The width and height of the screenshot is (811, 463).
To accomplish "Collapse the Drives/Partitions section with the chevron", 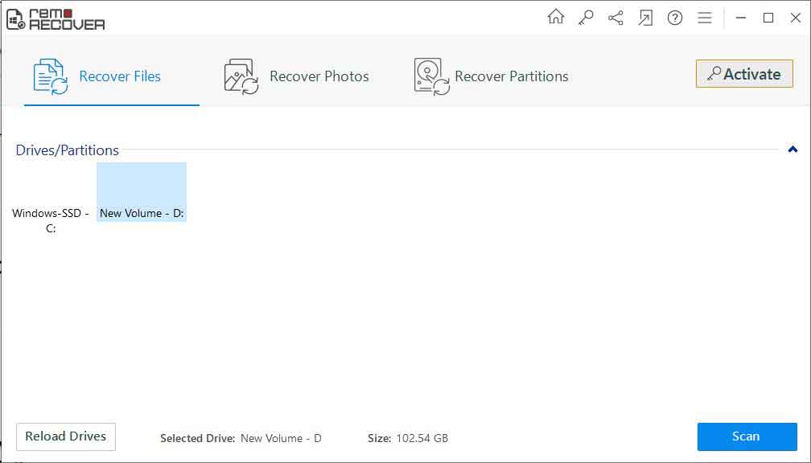I will pos(790,150).
